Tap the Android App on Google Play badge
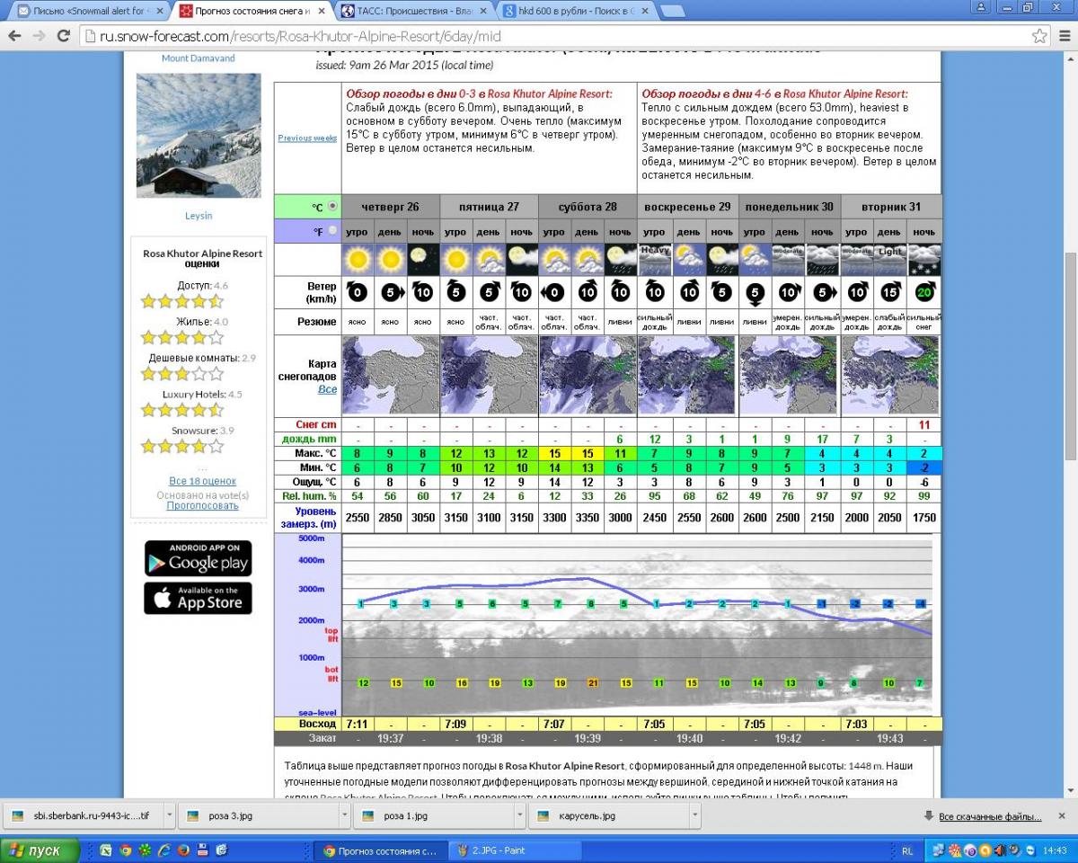The width and height of the screenshot is (1078, 863). [198, 558]
